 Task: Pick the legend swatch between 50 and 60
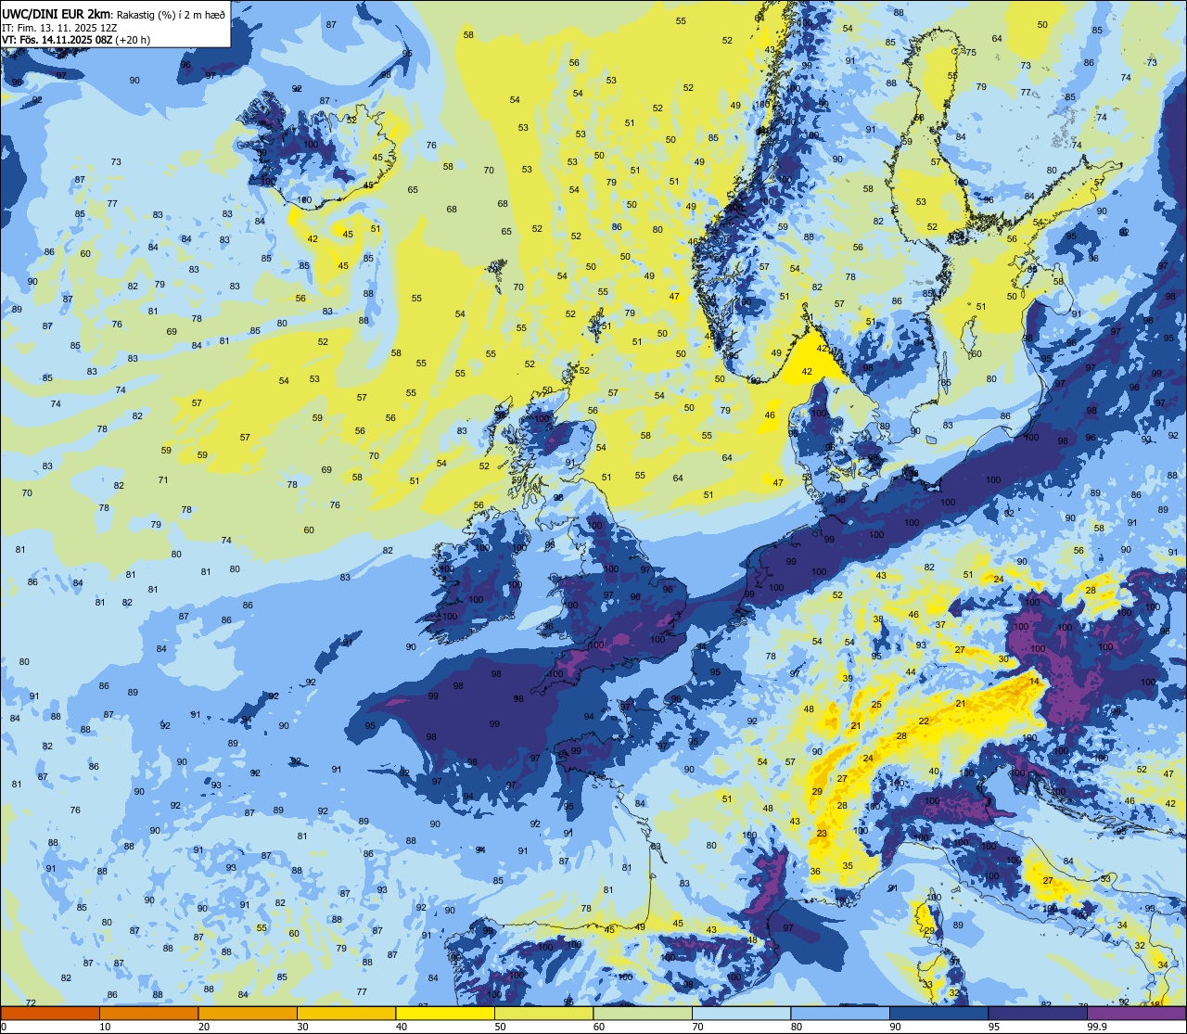tap(543, 1013)
